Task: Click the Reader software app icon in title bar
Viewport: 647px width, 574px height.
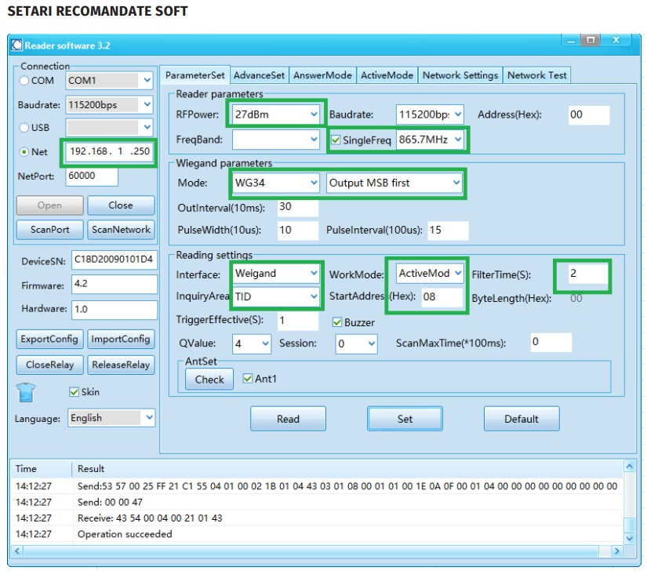Action: (x=17, y=45)
